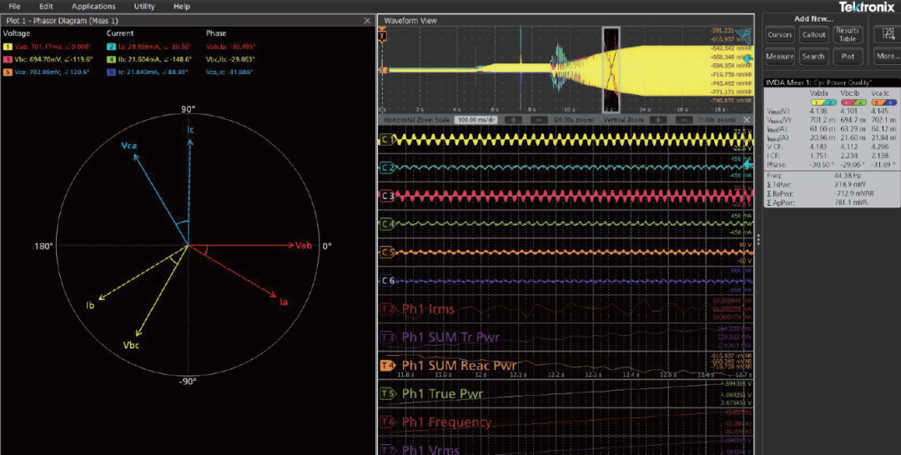Click the zoom box in waveform overview
The image size is (901, 455).
pos(612,70)
